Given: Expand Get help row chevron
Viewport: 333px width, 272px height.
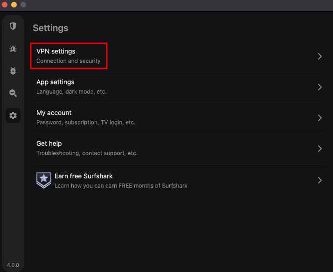Looking at the screenshot, I should pos(319,149).
